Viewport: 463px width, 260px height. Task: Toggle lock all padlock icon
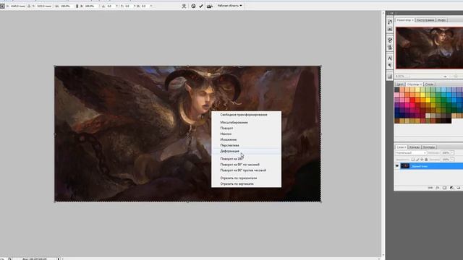click(426, 160)
